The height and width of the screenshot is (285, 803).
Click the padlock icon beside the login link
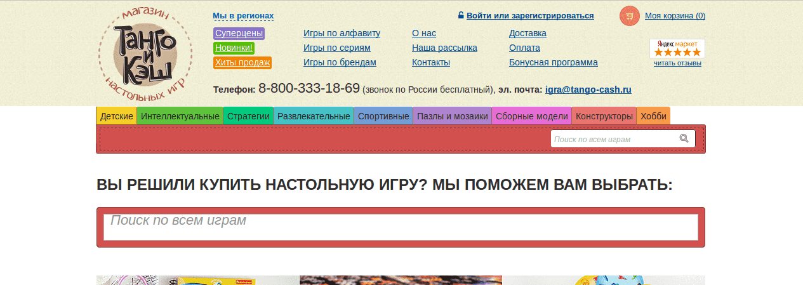point(460,15)
